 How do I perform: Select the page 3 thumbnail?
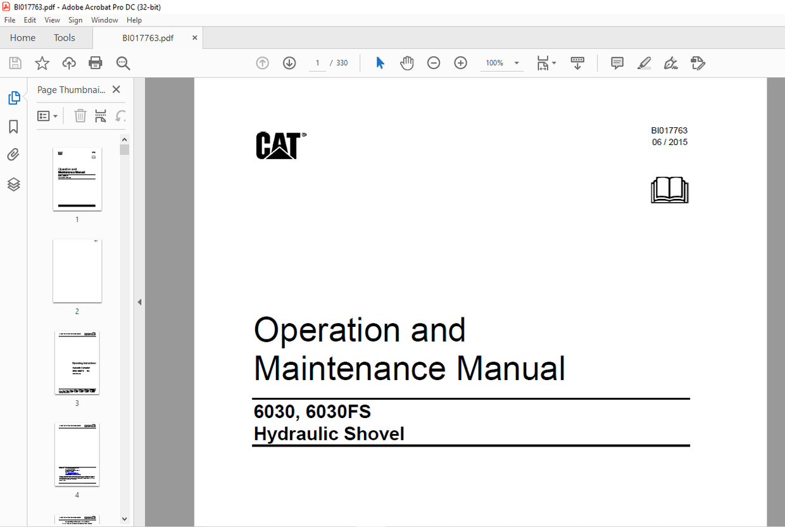click(x=77, y=362)
